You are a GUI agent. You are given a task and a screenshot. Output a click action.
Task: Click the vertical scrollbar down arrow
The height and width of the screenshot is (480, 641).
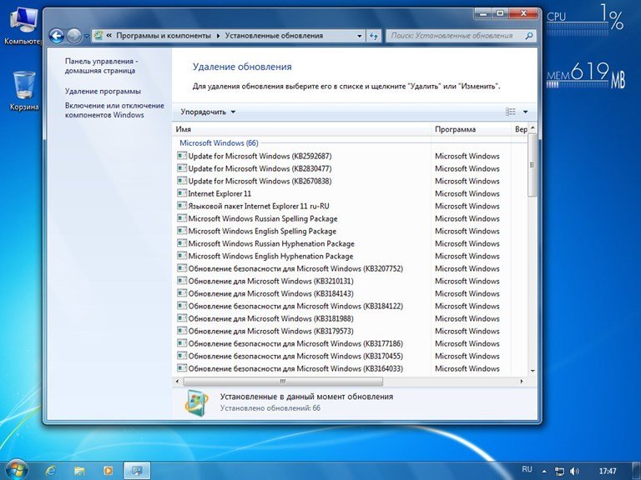point(532,371)
